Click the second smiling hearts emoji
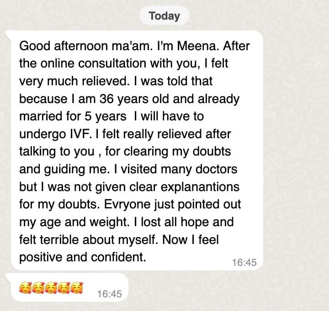 pyautogui.click(x=38, y=287)
